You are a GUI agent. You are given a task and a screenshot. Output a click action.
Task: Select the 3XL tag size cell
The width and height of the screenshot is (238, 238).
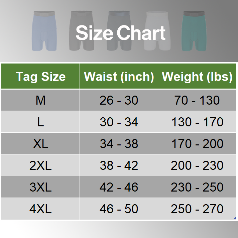click(x=40, y=187)
